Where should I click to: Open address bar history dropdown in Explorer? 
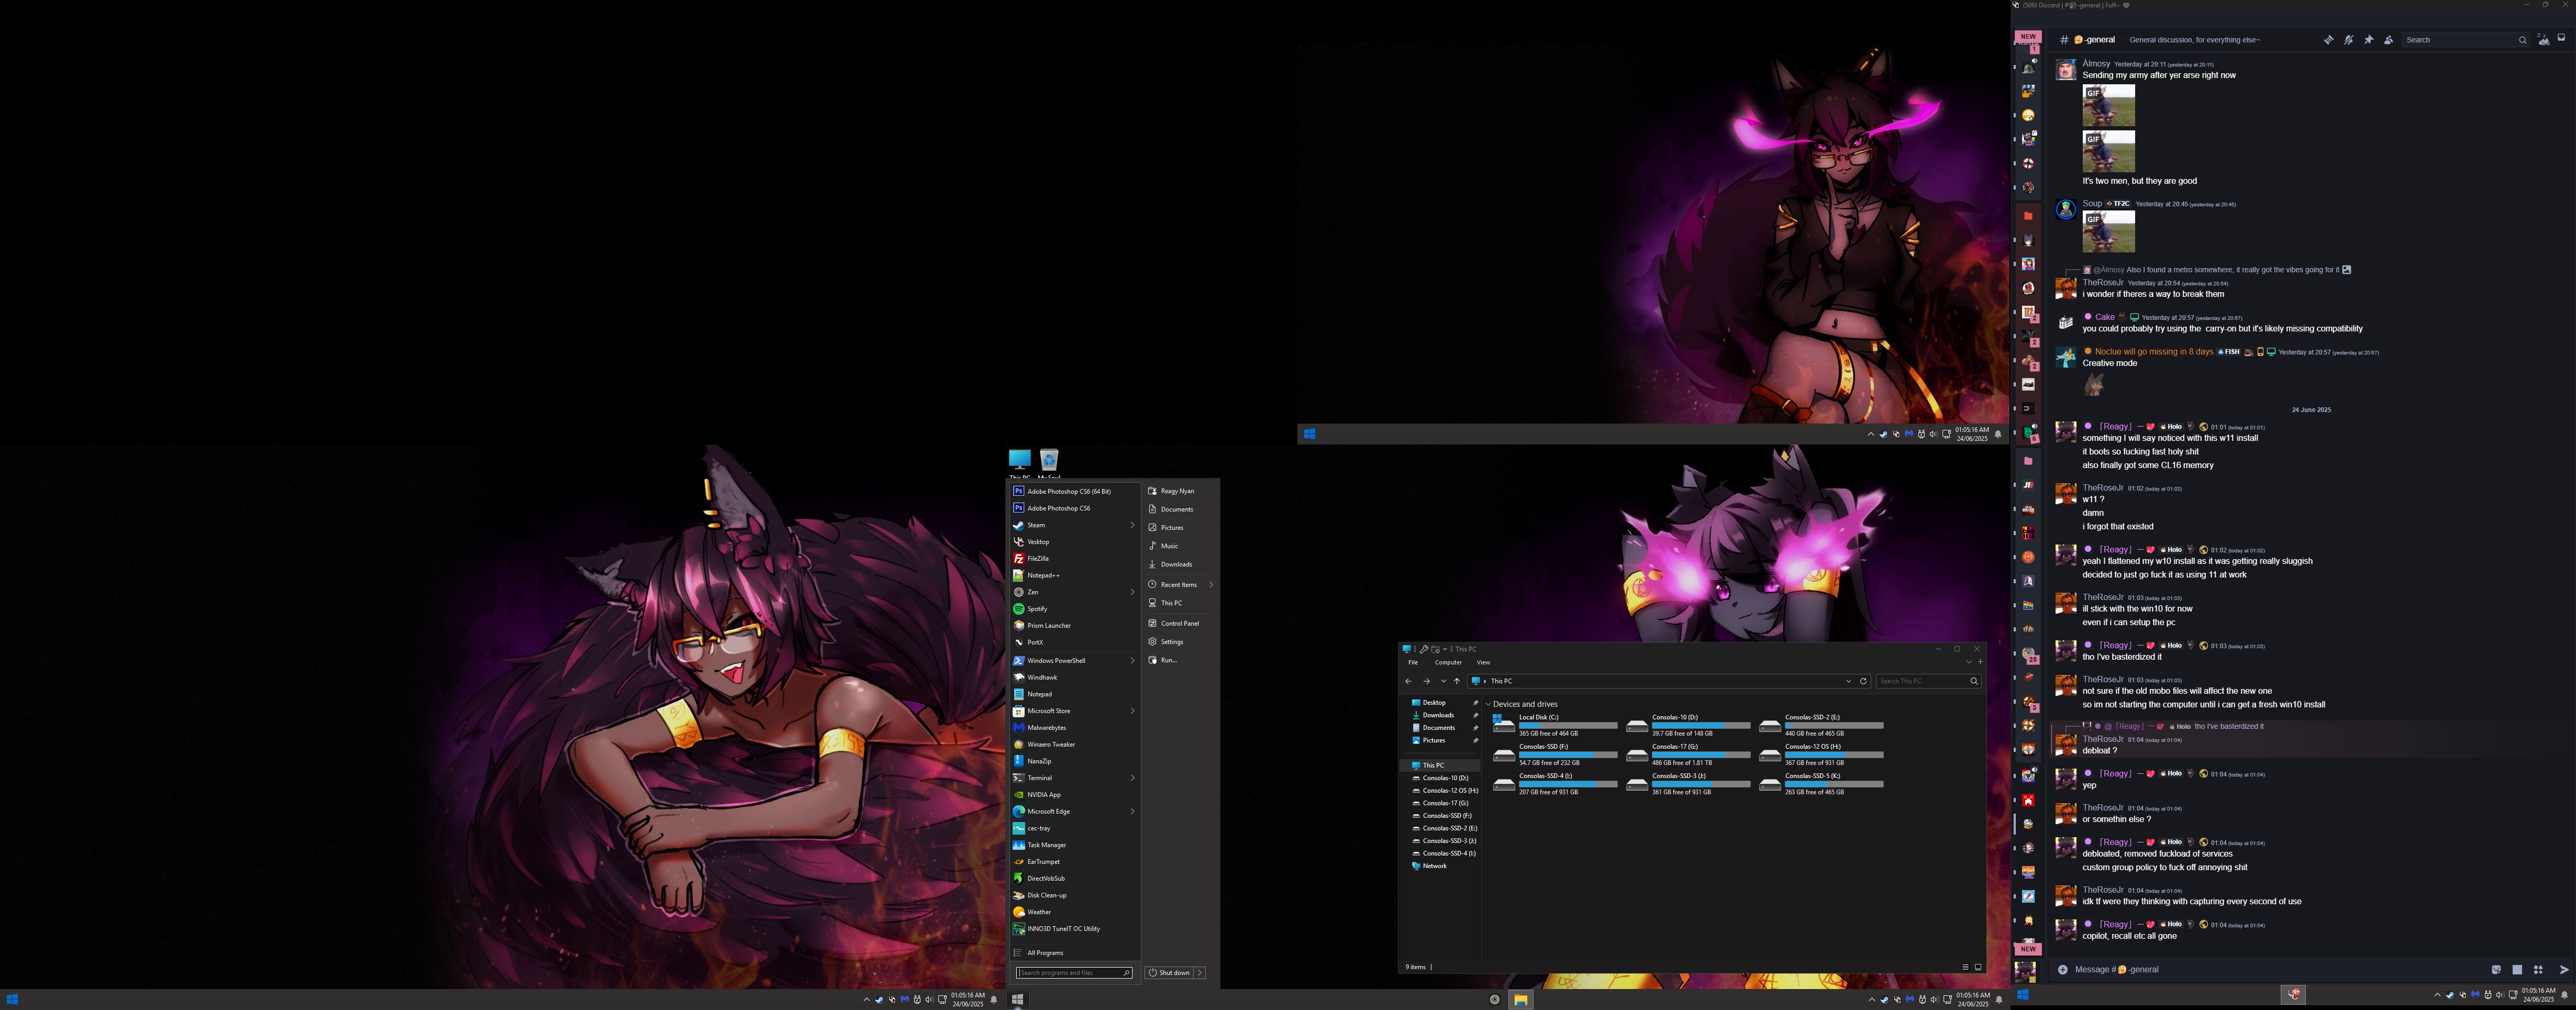[x=1848, y=681]
